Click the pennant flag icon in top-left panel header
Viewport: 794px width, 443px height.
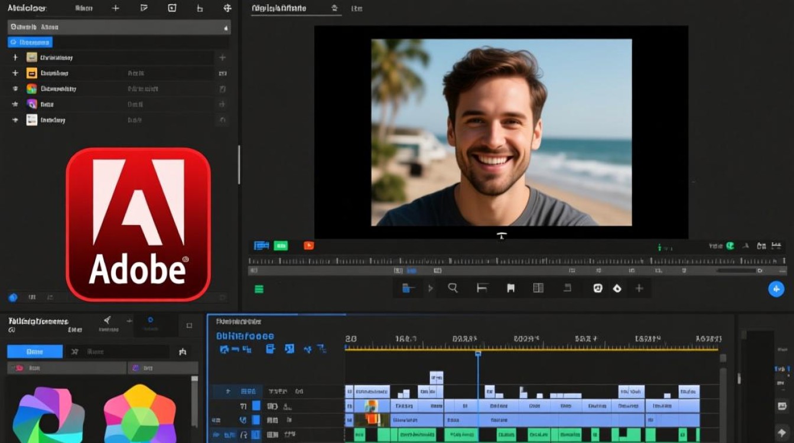[144, 8]
